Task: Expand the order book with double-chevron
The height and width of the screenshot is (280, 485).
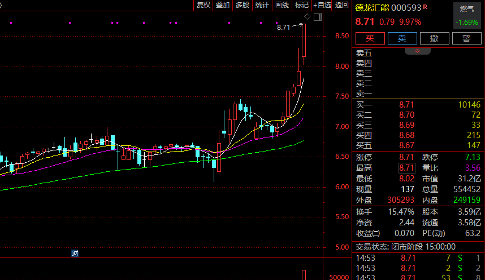Action: 418,51
